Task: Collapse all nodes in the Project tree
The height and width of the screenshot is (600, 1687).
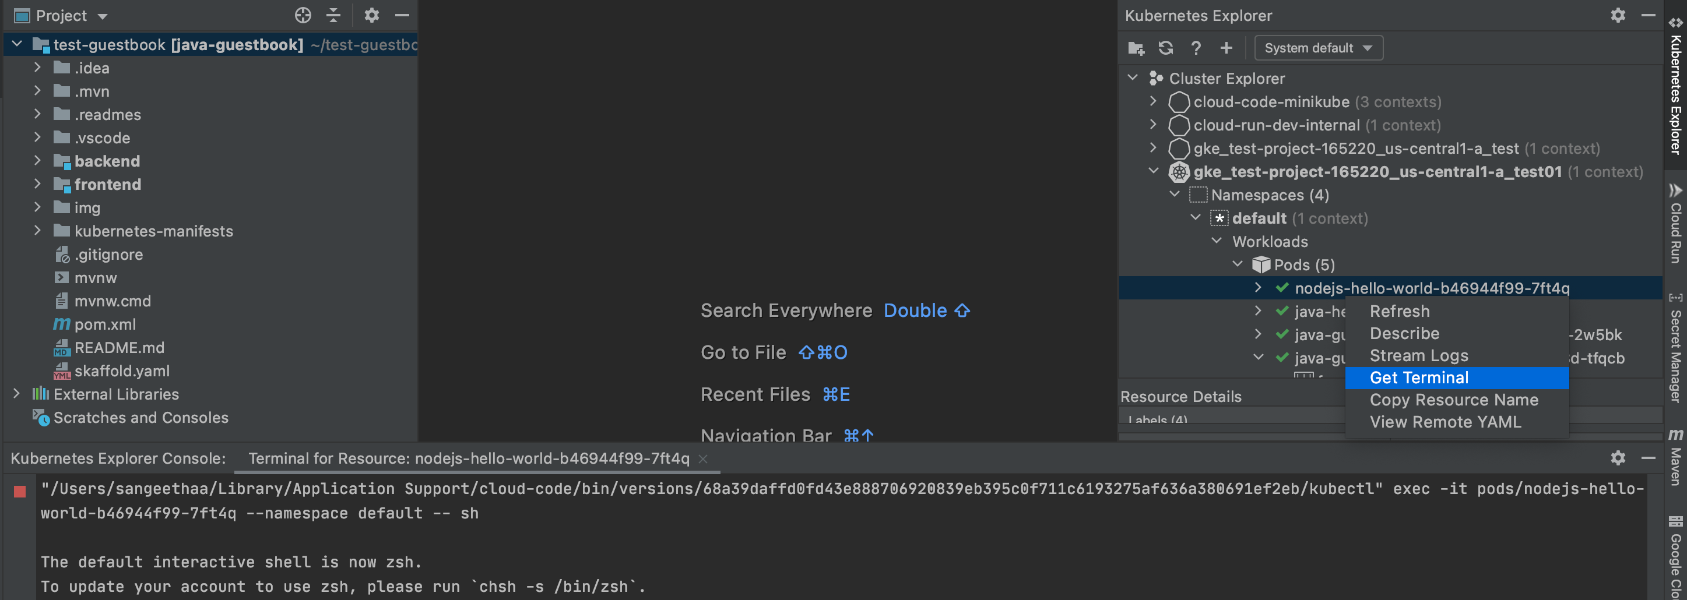Action: pyautogui.click(x=334, y=15)
